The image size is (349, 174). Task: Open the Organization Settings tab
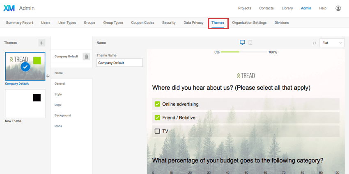[x=249, y=23]
